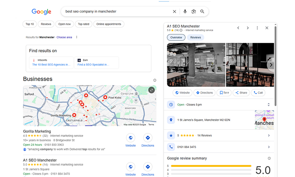Click the phone icon beside 0161 884 3475
Screen dimensions: 295x177
click(171, 147)
